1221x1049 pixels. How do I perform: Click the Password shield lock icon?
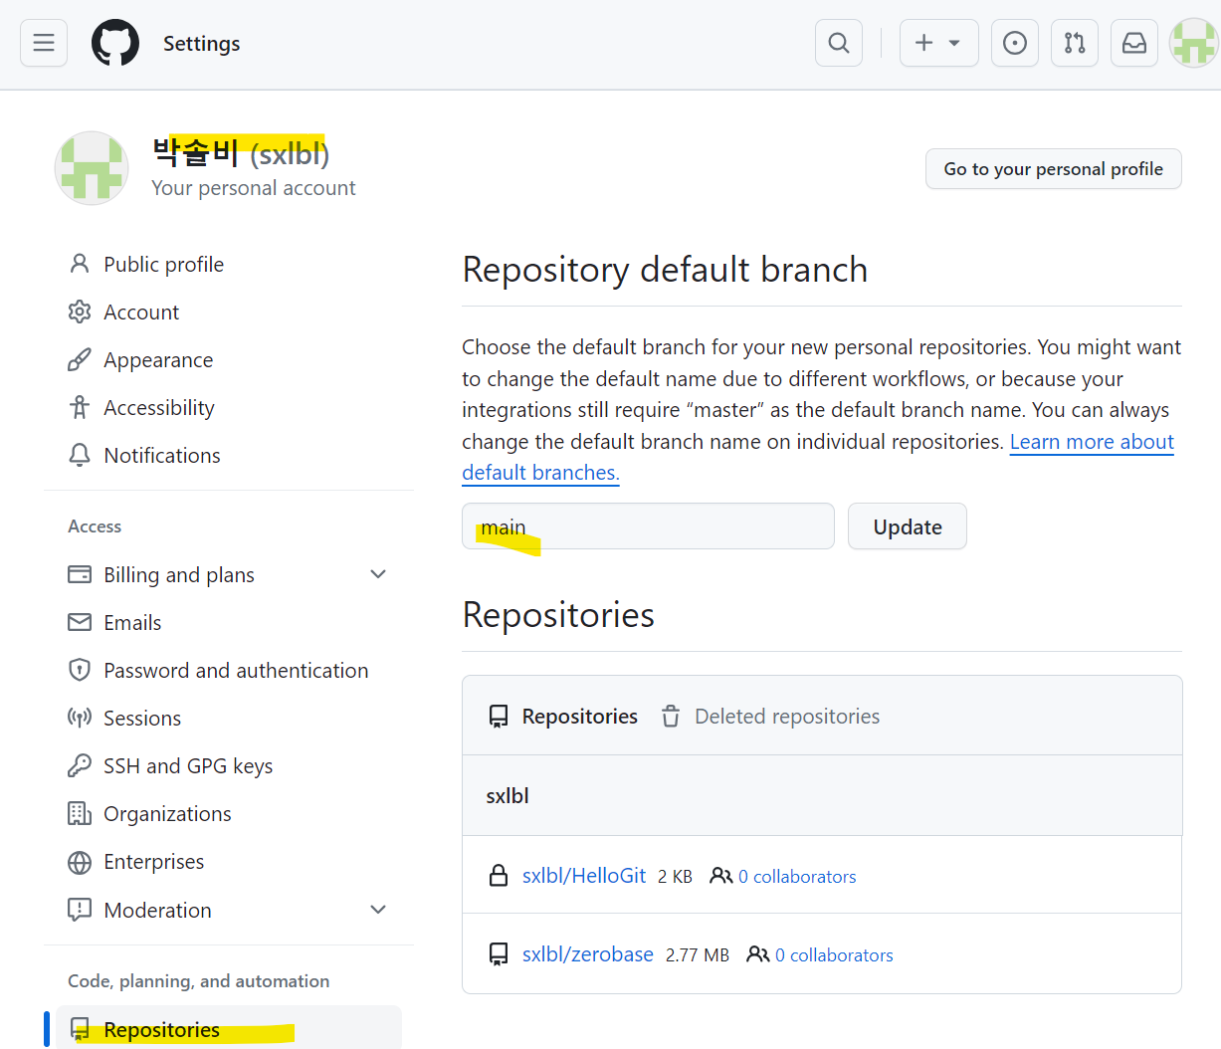[80, 670]
